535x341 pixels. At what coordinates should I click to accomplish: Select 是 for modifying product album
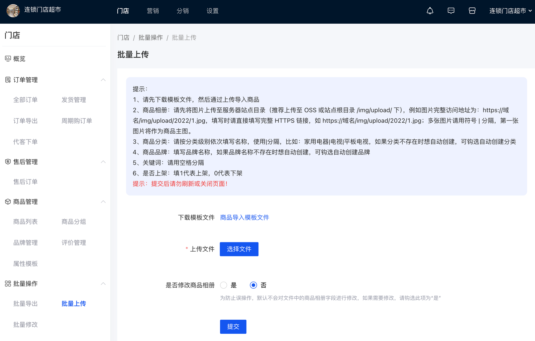pyautogui.click(x=224, y=285)
